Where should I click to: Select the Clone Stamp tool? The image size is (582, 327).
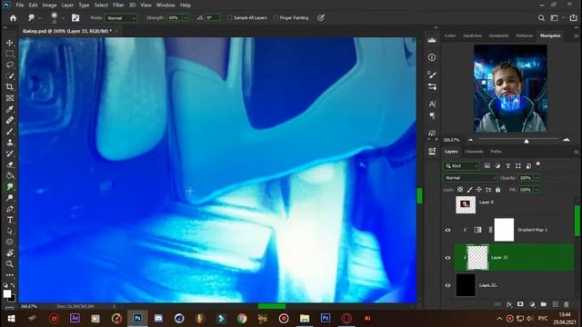click(10, 143)
